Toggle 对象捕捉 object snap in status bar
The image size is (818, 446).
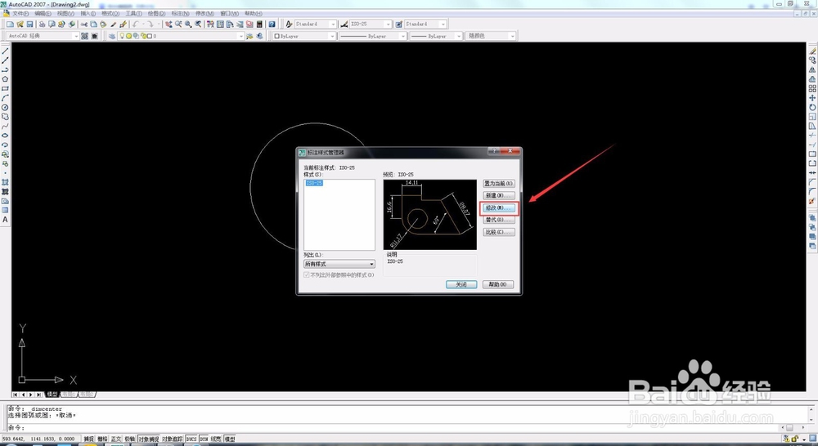tap(149, 439)
